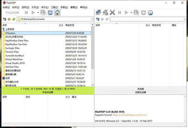Open the 工具(T) menu
The height and width of the screenshot is (128, 188).
[x=55, y=7]
